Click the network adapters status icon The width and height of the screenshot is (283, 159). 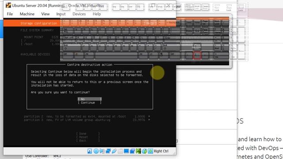pos(108,151)
